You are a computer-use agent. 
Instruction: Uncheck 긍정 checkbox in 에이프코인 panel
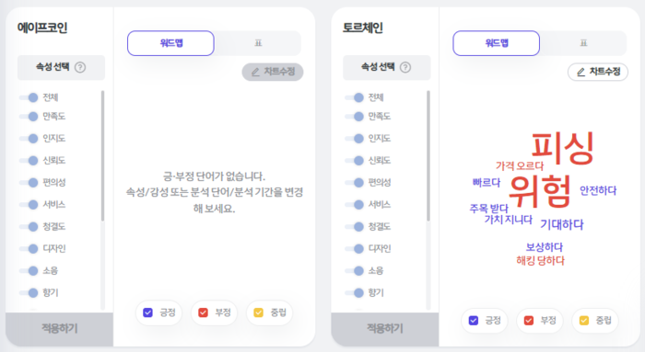point(147,312)
